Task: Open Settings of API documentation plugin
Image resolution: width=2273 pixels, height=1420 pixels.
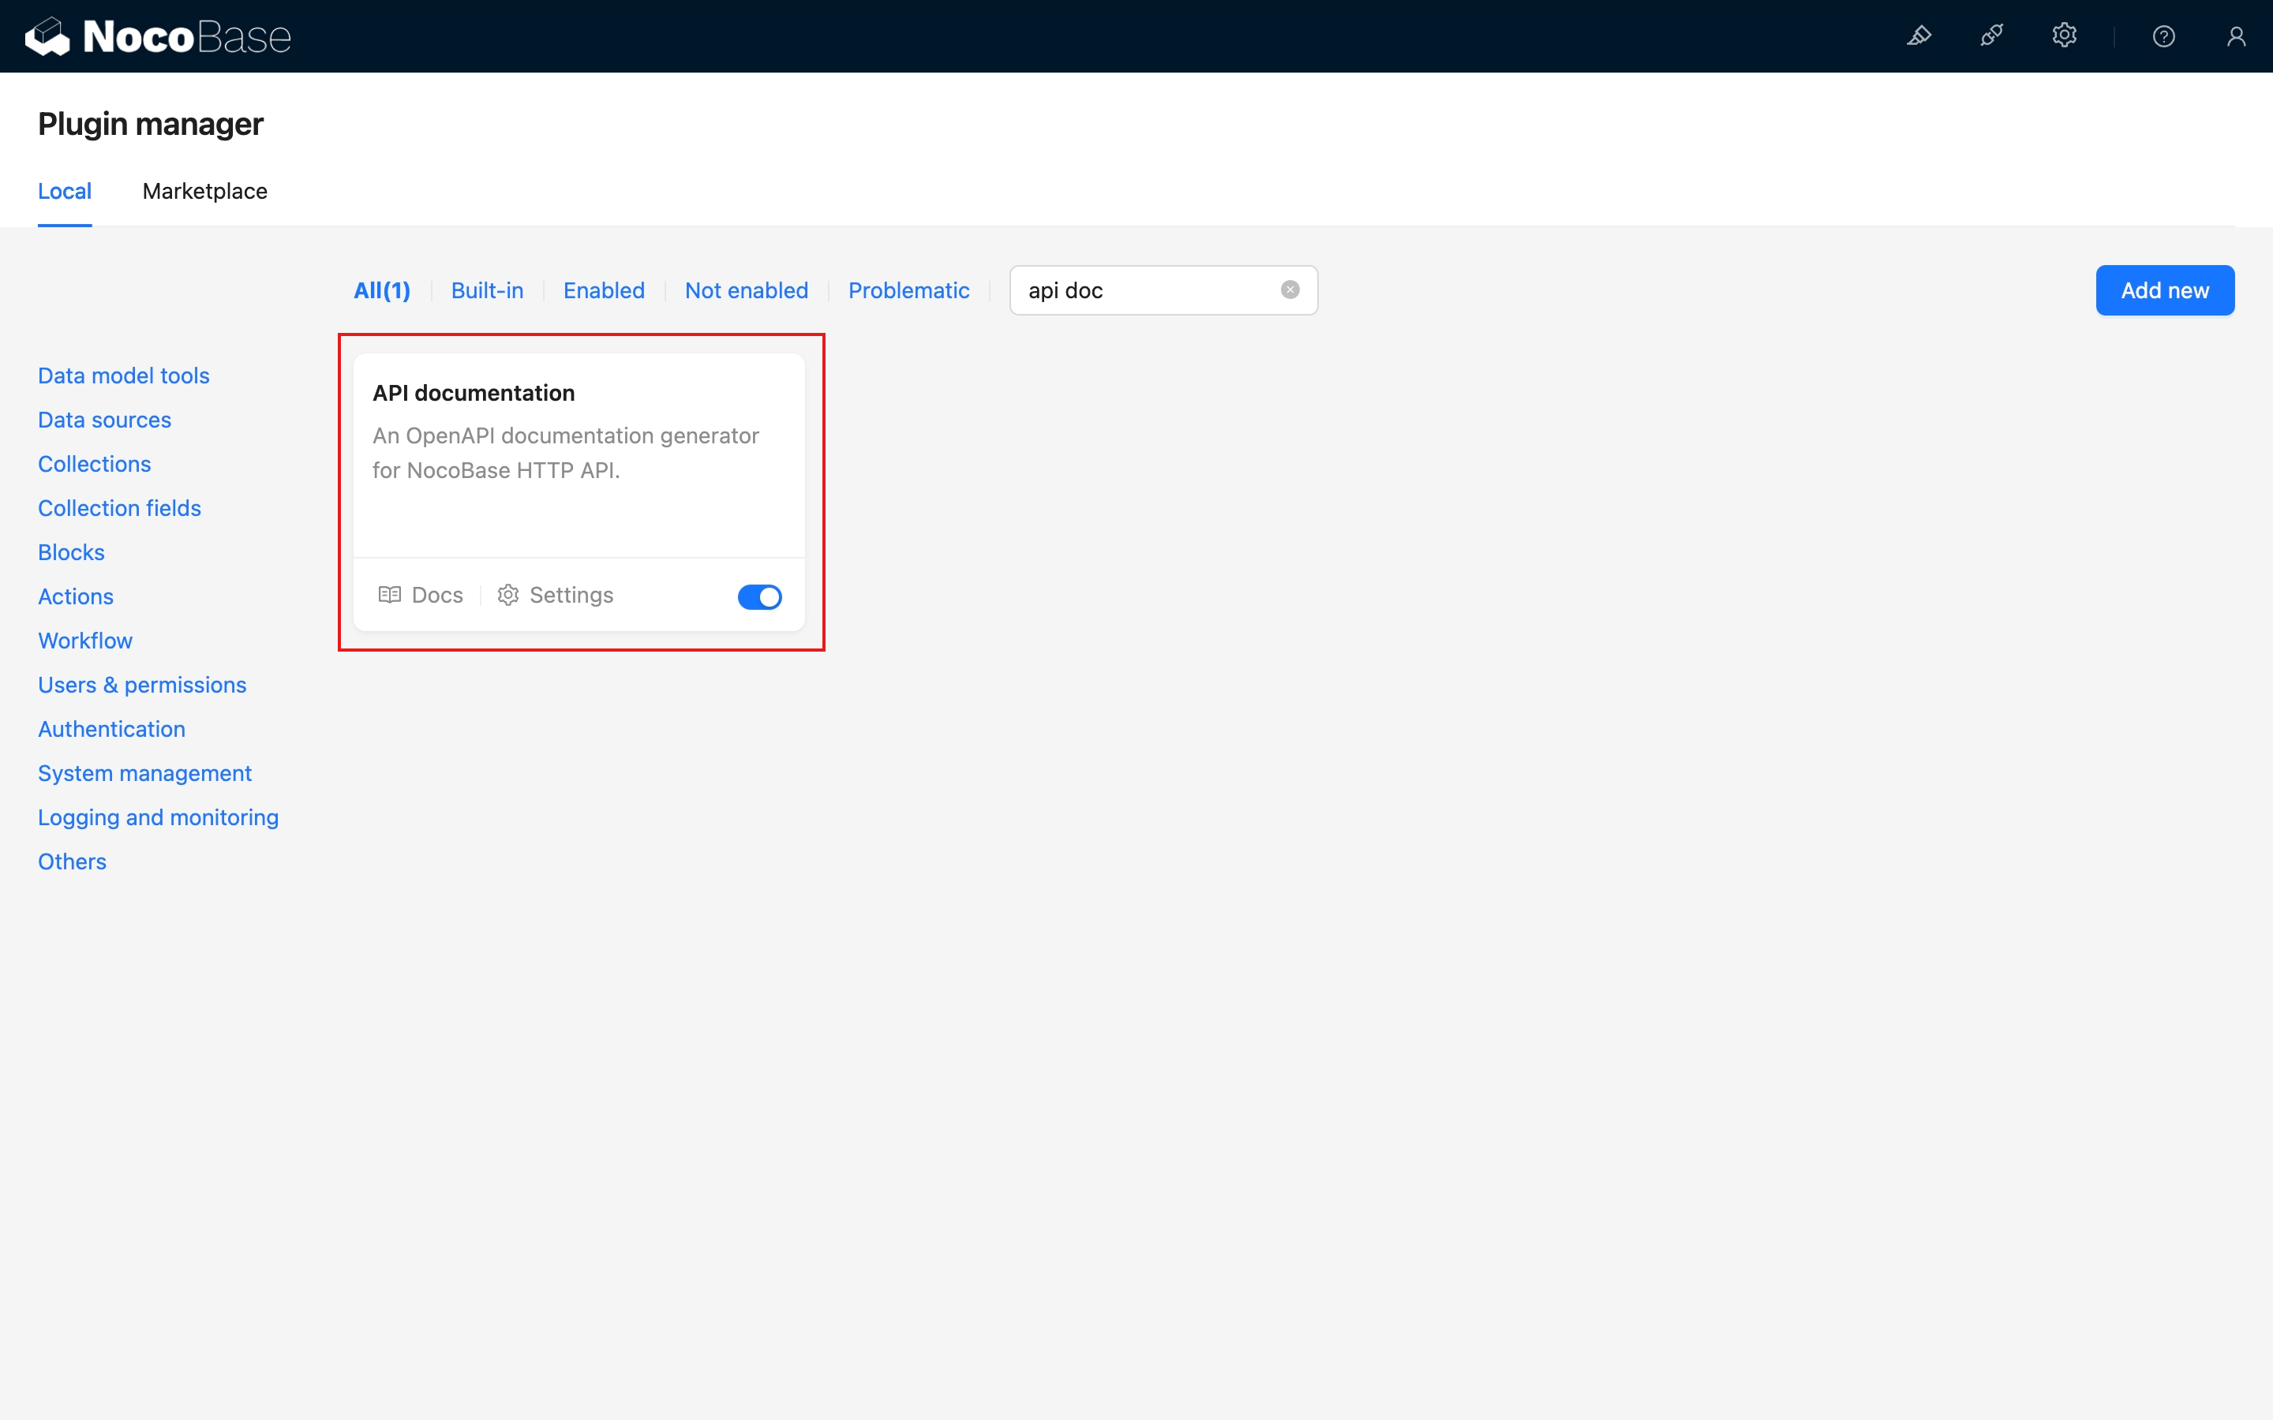Action: coord(555,596)
